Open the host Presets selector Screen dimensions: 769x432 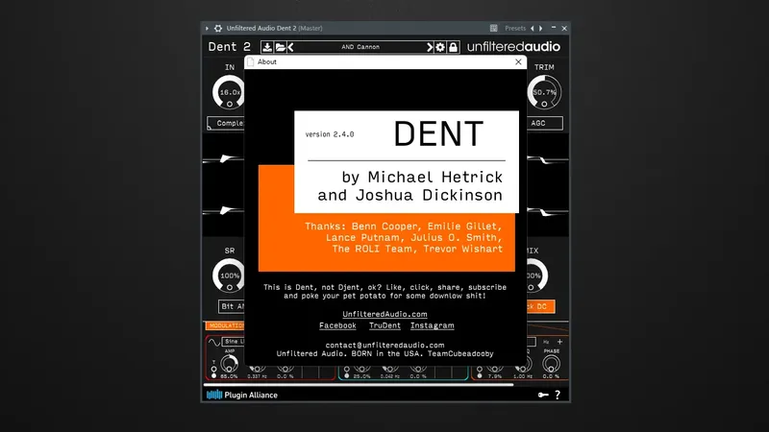[x=515, y=29]
